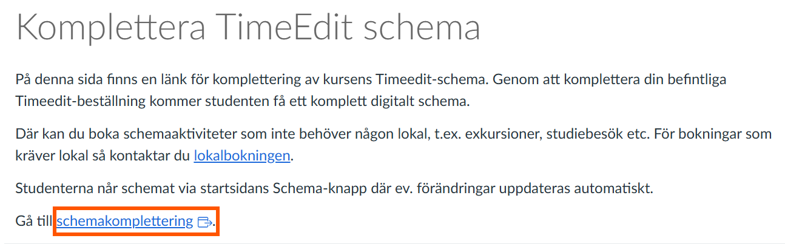Screen dimensions: 785x244
Task: Open the lokalbokningen link
Action: 242,156
